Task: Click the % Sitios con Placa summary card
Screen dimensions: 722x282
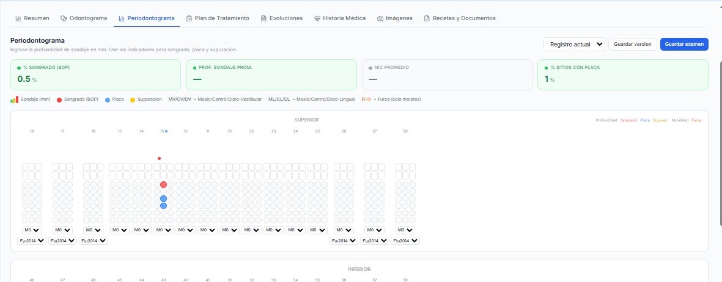Action: [x=622, y=74]
